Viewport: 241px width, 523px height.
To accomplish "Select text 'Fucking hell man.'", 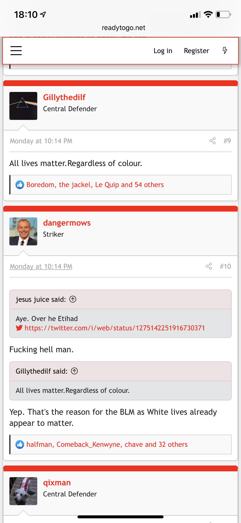I will click(x=42, y=350).
